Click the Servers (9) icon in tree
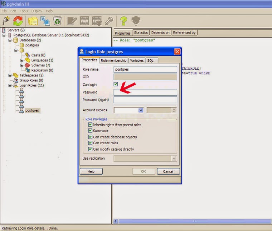Viewport: 272px width, 231px height. [4, 30]
